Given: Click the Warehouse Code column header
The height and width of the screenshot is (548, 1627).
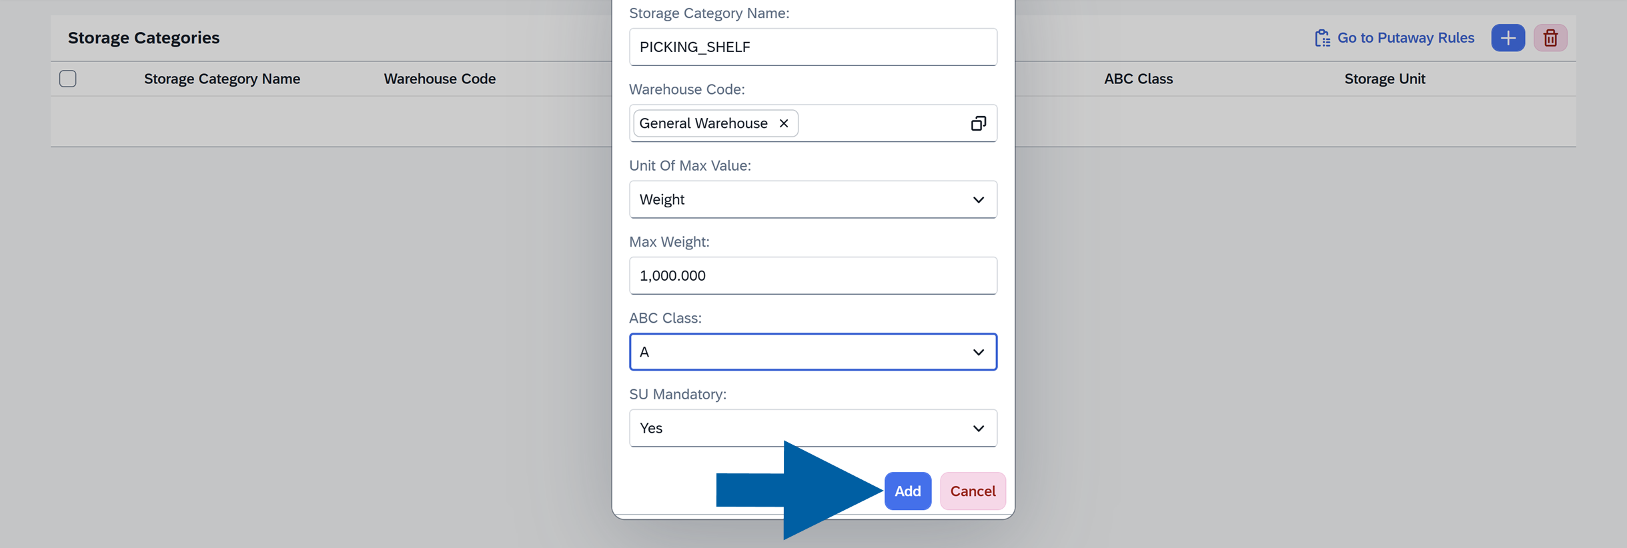Looking at the screenshot, I should pyautogui.click(x=440, y=79).
